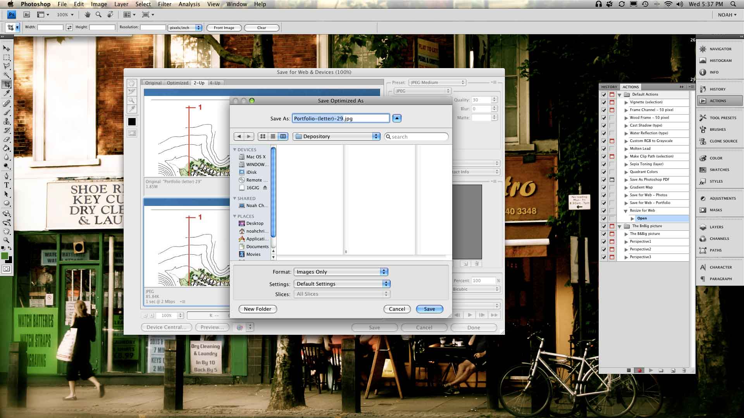Image resolution: width=744 pixels, height=418 pixels.
Task: Click the Device Central button
Action: click(x=166, y=327)
